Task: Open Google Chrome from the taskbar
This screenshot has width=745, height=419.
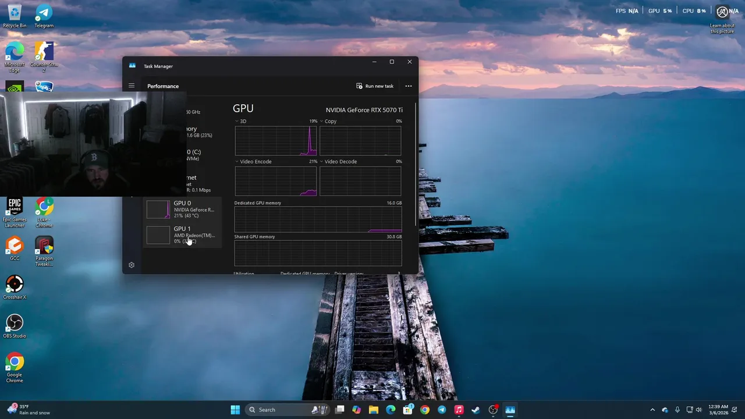Action: (425, 410)
